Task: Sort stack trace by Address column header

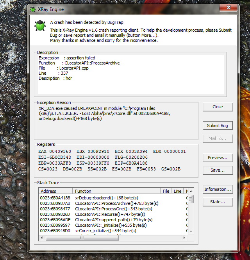Action: (55, 191)
